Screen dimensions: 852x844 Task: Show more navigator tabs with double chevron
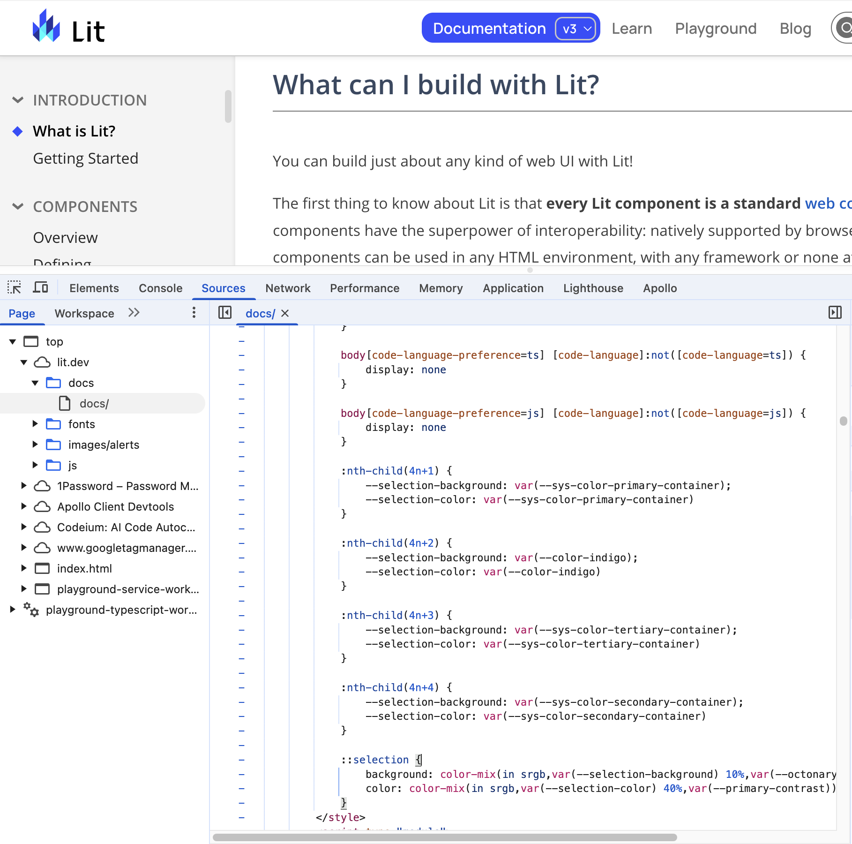(134, 313)
